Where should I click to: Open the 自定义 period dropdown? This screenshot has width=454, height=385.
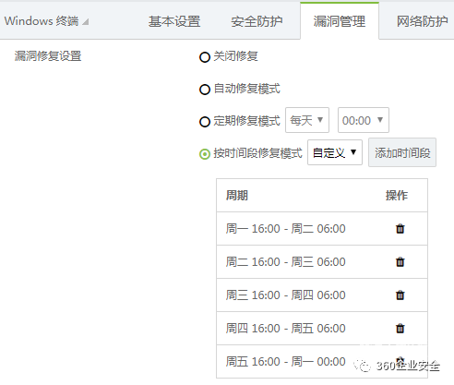point(335,152)
